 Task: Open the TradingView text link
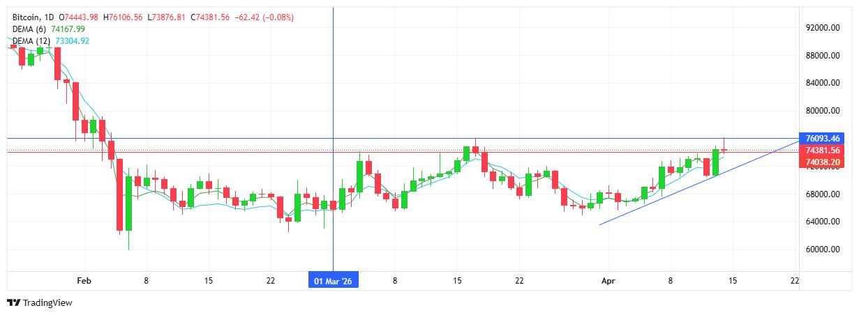[x=47, y=303]
